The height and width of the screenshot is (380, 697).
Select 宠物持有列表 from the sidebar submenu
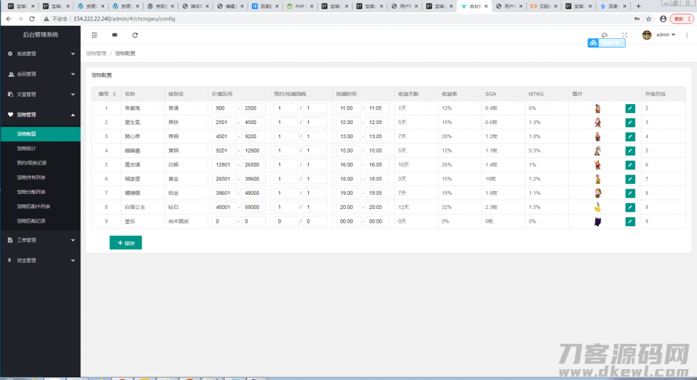(x=31, y=177)
